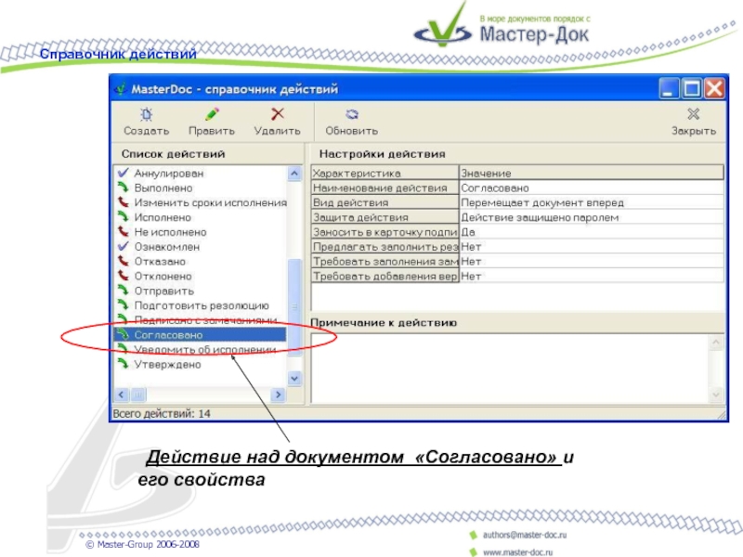The image size is (743, 557).
Task: Click green arrow icon beside Отправить
Action: pos(124,290)
